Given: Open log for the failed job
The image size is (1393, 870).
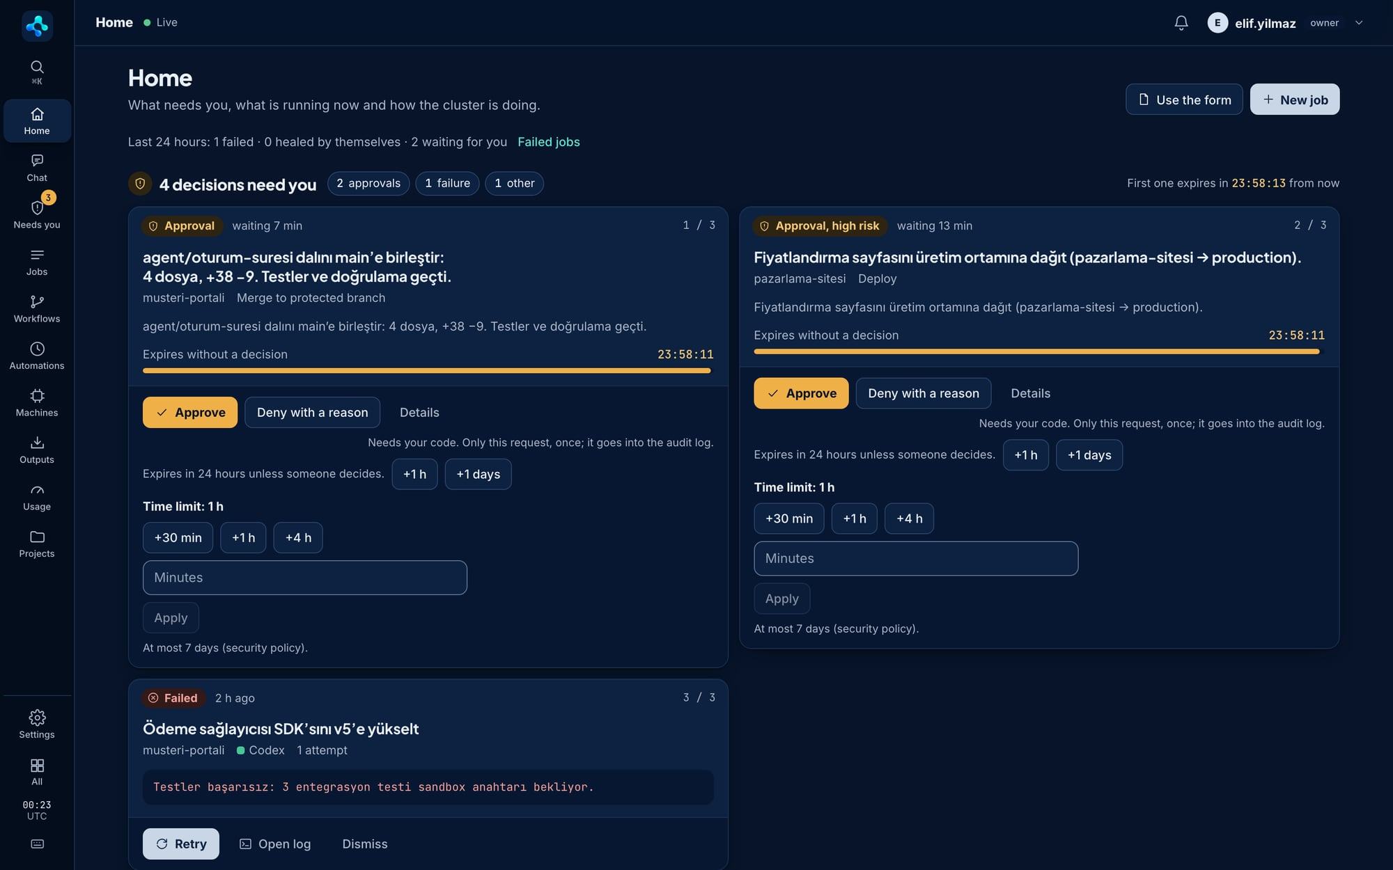Looking at the screenshot, I should (x=275, y=844).
